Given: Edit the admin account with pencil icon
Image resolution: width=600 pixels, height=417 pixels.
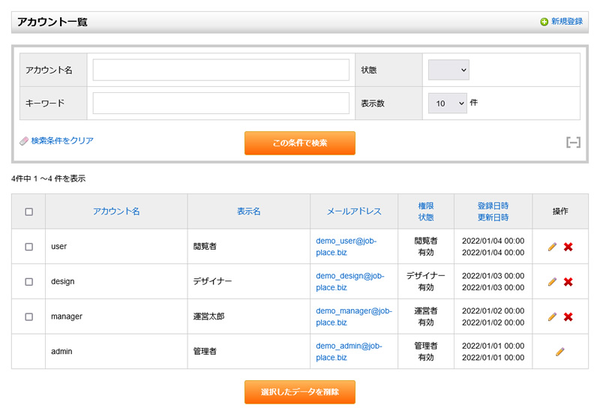Looking at the screenshot, I should [559, 352].
